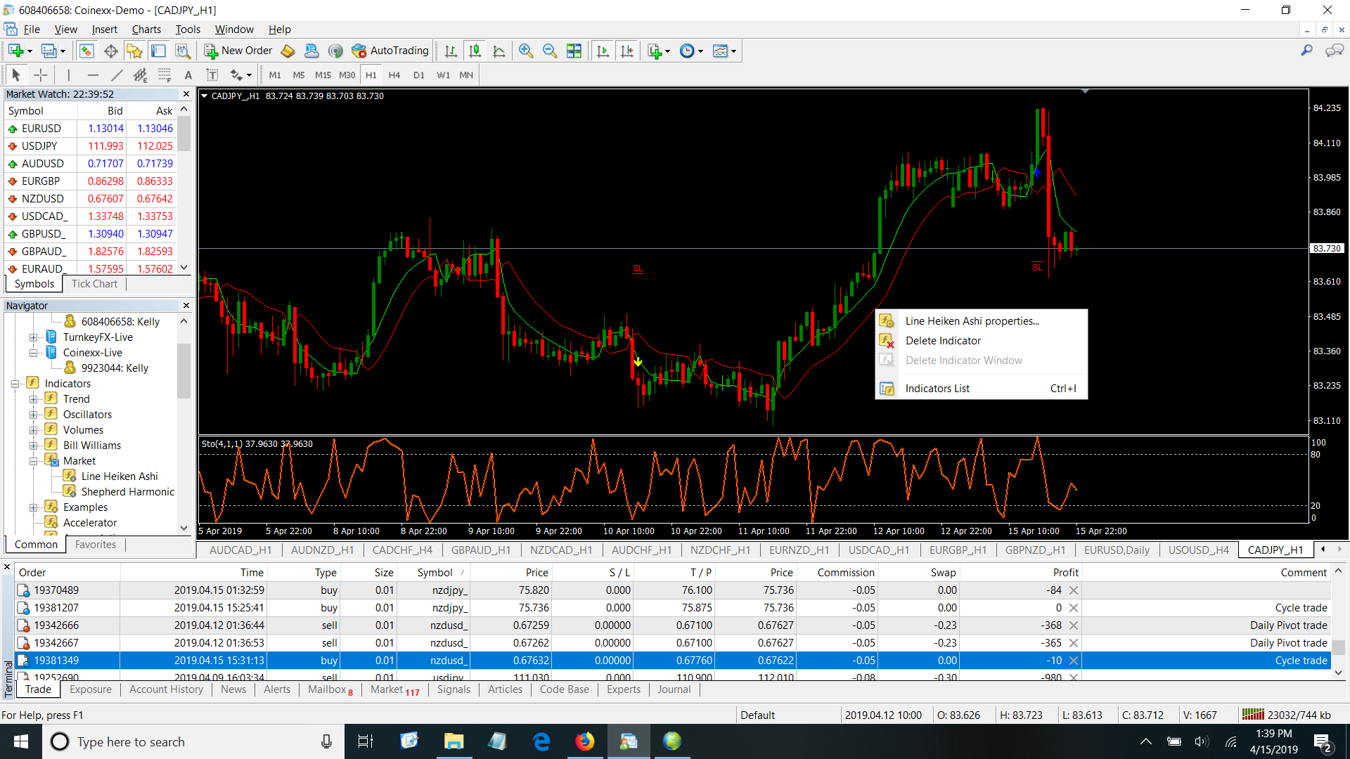Select the draw text label tool
This screenshot has height=759, width=1350.
[x=212, y=75]
